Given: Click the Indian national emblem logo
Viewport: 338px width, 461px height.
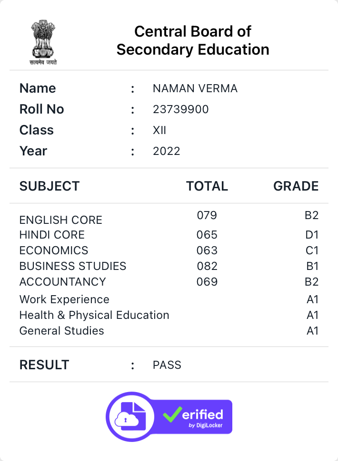Looking at the screenshot, I should pos(43,42).
